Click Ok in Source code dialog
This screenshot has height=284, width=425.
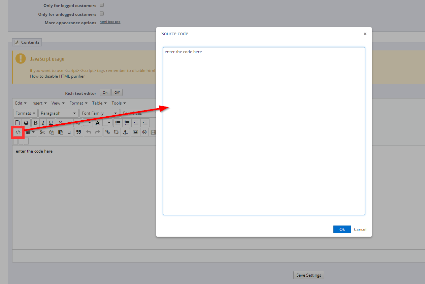342,229
